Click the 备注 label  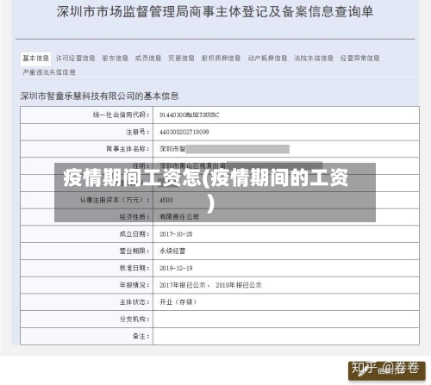point(141,336)
